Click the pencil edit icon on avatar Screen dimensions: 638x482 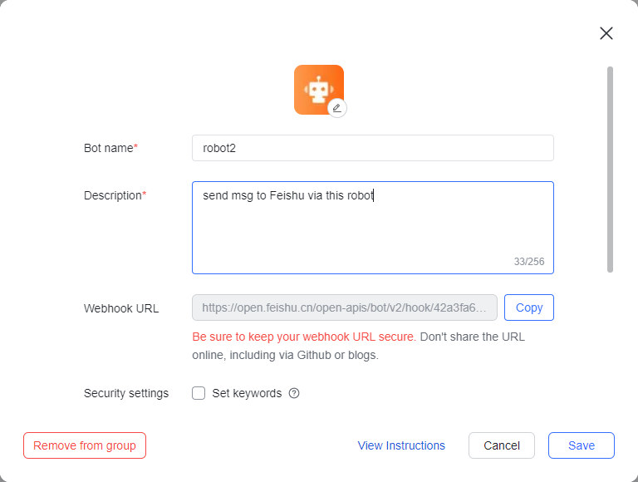(x=336, y=108)
